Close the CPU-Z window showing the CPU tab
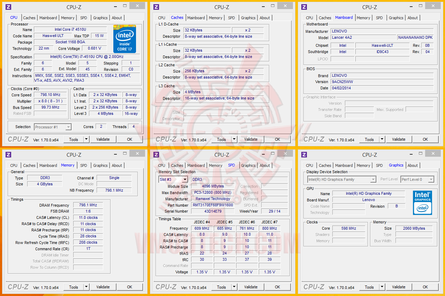445x296 pixels. click(x=137, y=6)
